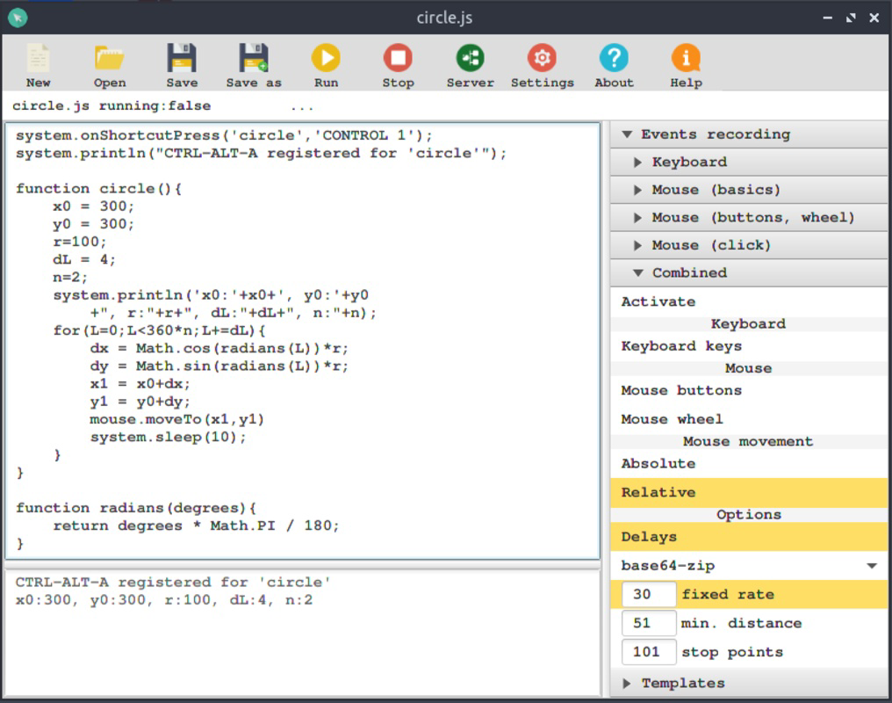892x703 pixels.
Task: Close the circle.js window
Action: (x=874, y=18)
